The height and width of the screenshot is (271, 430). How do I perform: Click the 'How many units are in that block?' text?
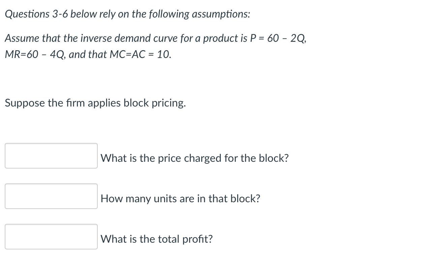pyautogui.click(x=180, y=199)
